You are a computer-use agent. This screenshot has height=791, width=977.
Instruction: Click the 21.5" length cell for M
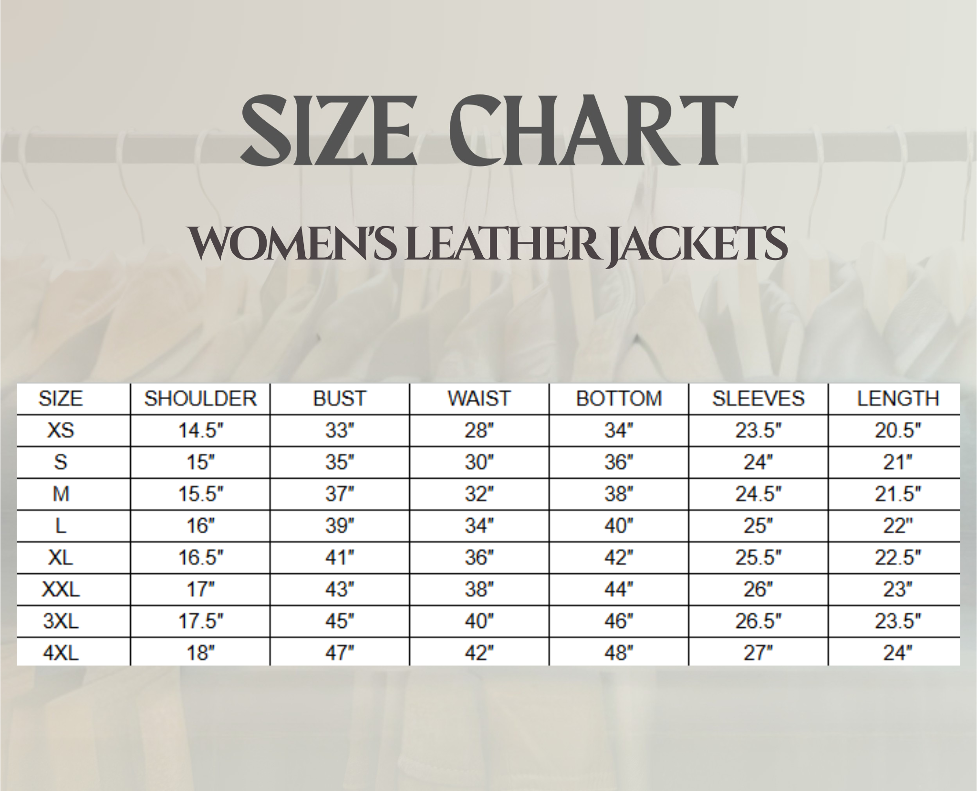pyautogui.click(x=898, y=494)
